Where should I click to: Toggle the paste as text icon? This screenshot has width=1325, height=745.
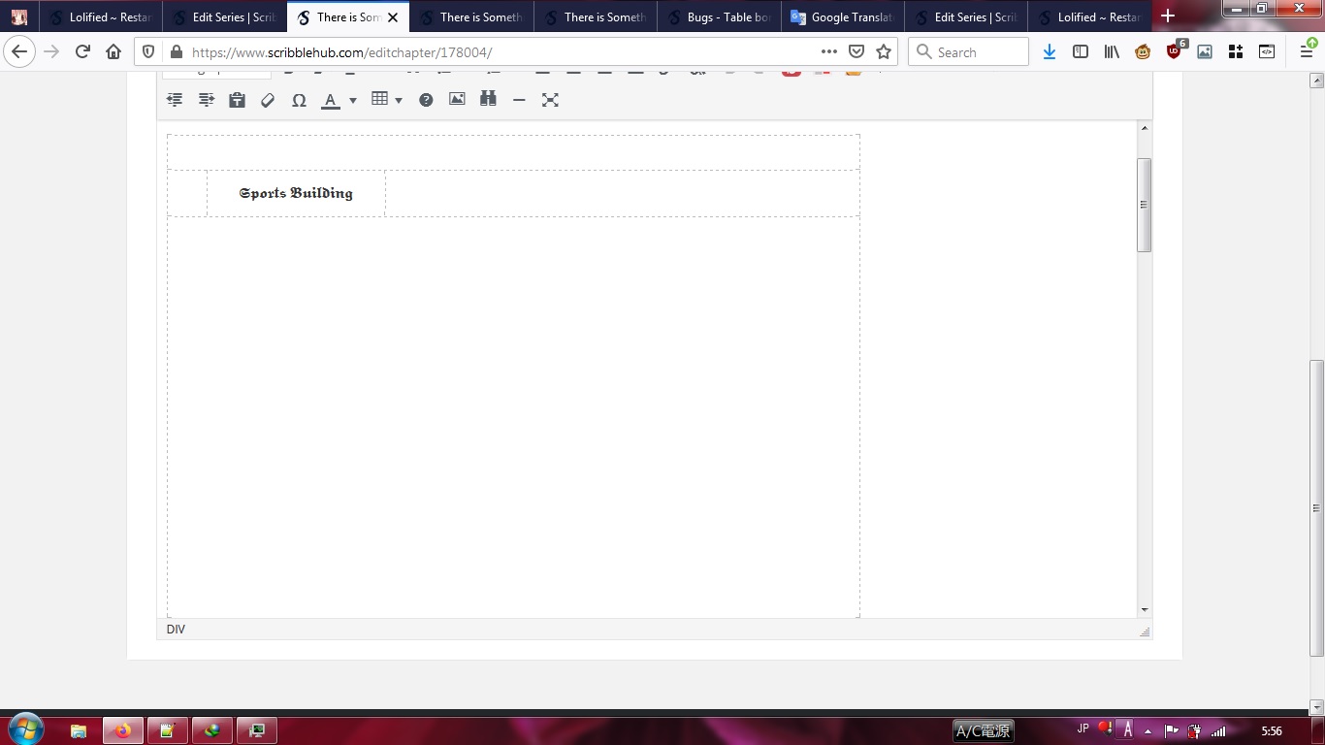237,100
